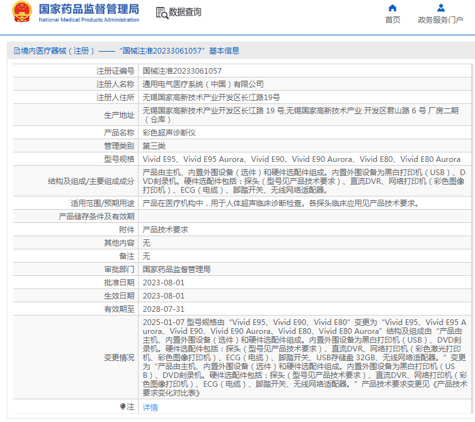Select attachment value 产品技术要求
Image resolution: width=475 pixels, height=422 pixels.
coord(166,230)
